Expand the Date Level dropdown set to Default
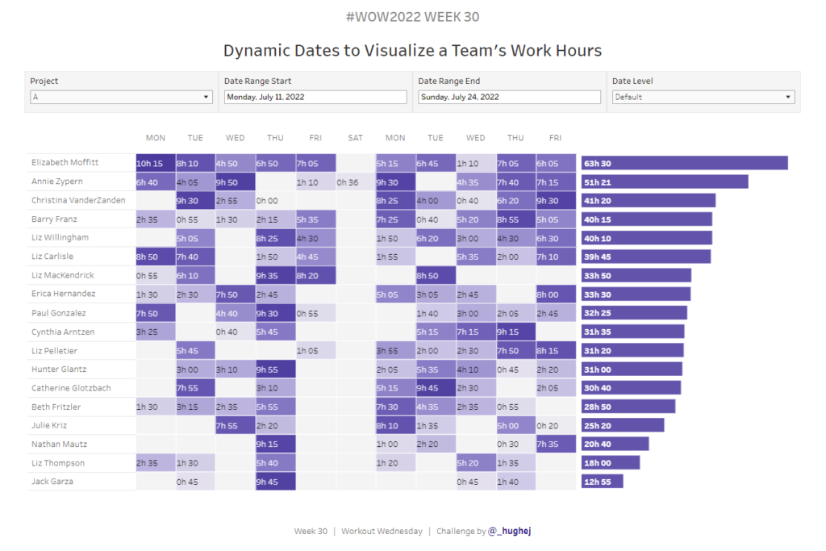826x551 pixels. (x=703, y=97)
